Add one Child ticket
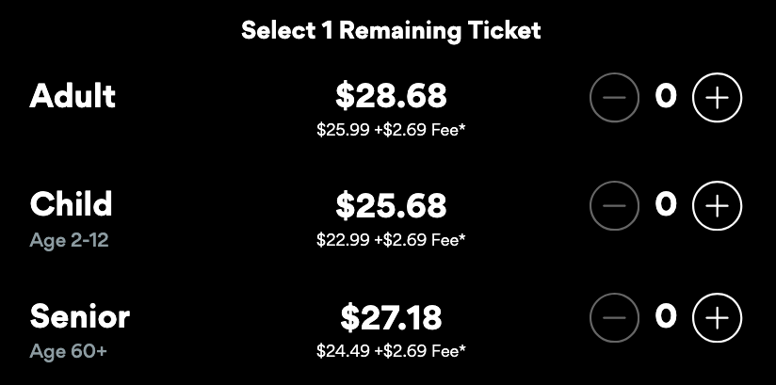 pyautogui.click(x=718, y=206)
